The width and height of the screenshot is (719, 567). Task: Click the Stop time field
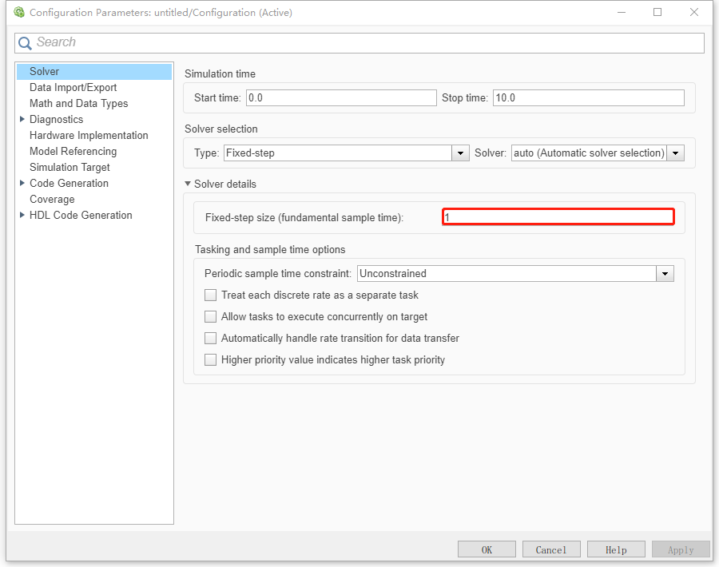[588, 98]
